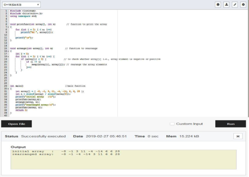The width and height of the screenshot is (249, 177).
Task: Click the fullscreen expand icon
Action: tap(235, 4)
